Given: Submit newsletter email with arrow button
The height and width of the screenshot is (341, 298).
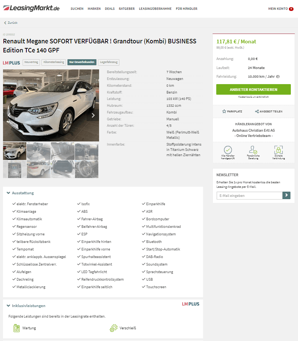Looking at the screenshot, I should point(286,195).
